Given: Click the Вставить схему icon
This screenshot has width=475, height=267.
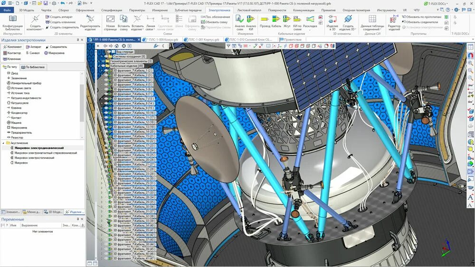Looking at the screenshot, I should (123, 19).
